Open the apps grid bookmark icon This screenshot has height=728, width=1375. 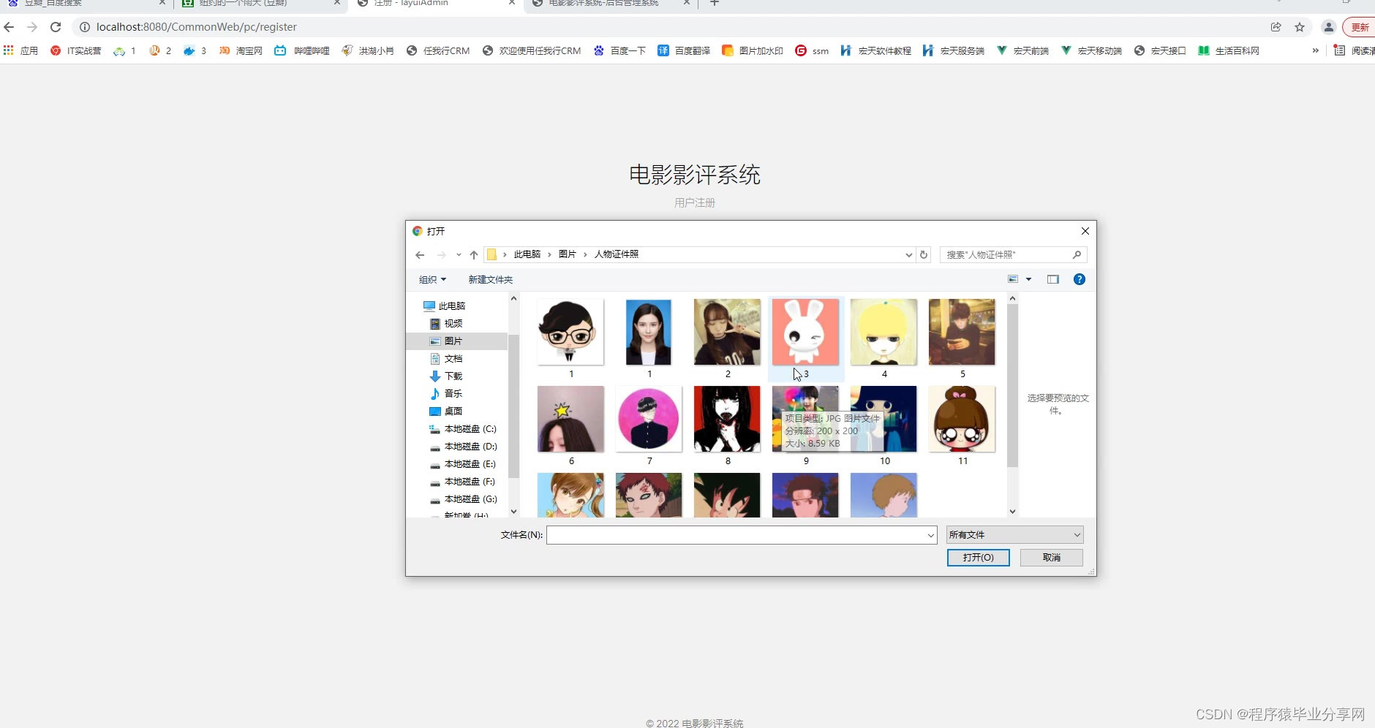click(x=9, y=50)
